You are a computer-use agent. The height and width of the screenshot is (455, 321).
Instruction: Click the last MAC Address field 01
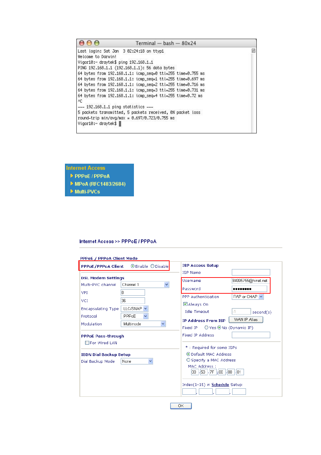coord(240,372)
